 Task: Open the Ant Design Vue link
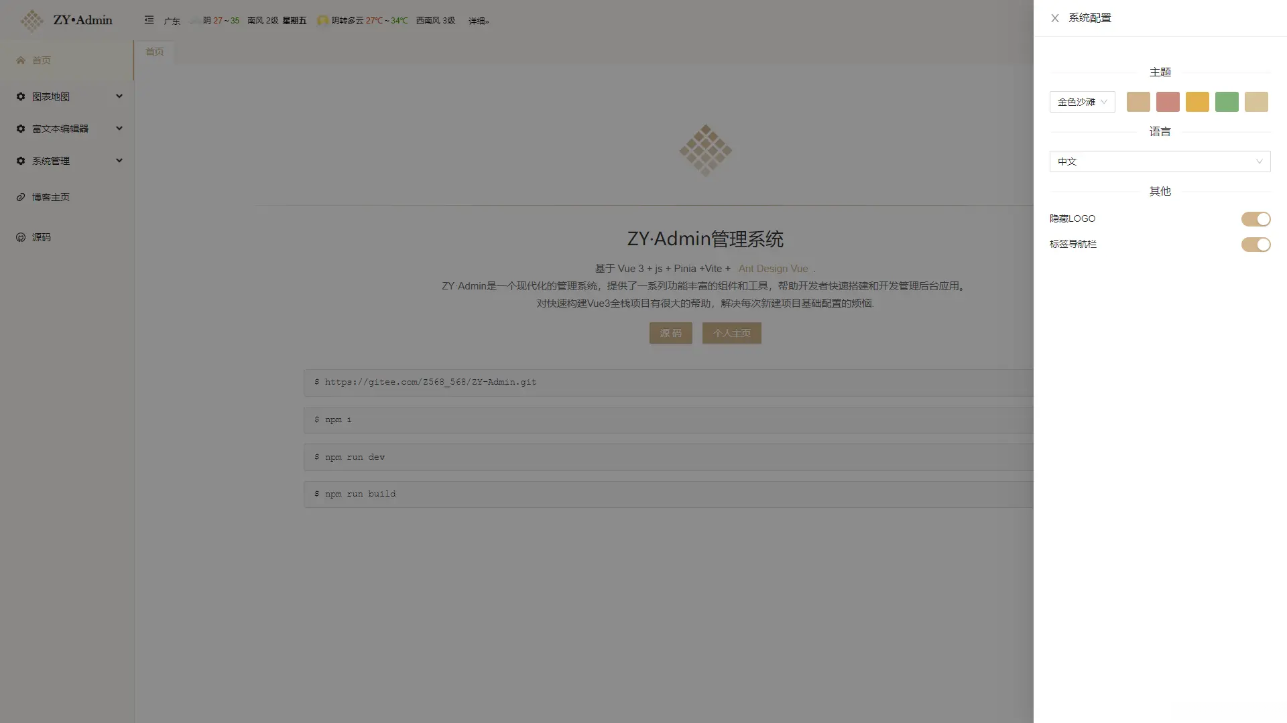pos(773,269)
